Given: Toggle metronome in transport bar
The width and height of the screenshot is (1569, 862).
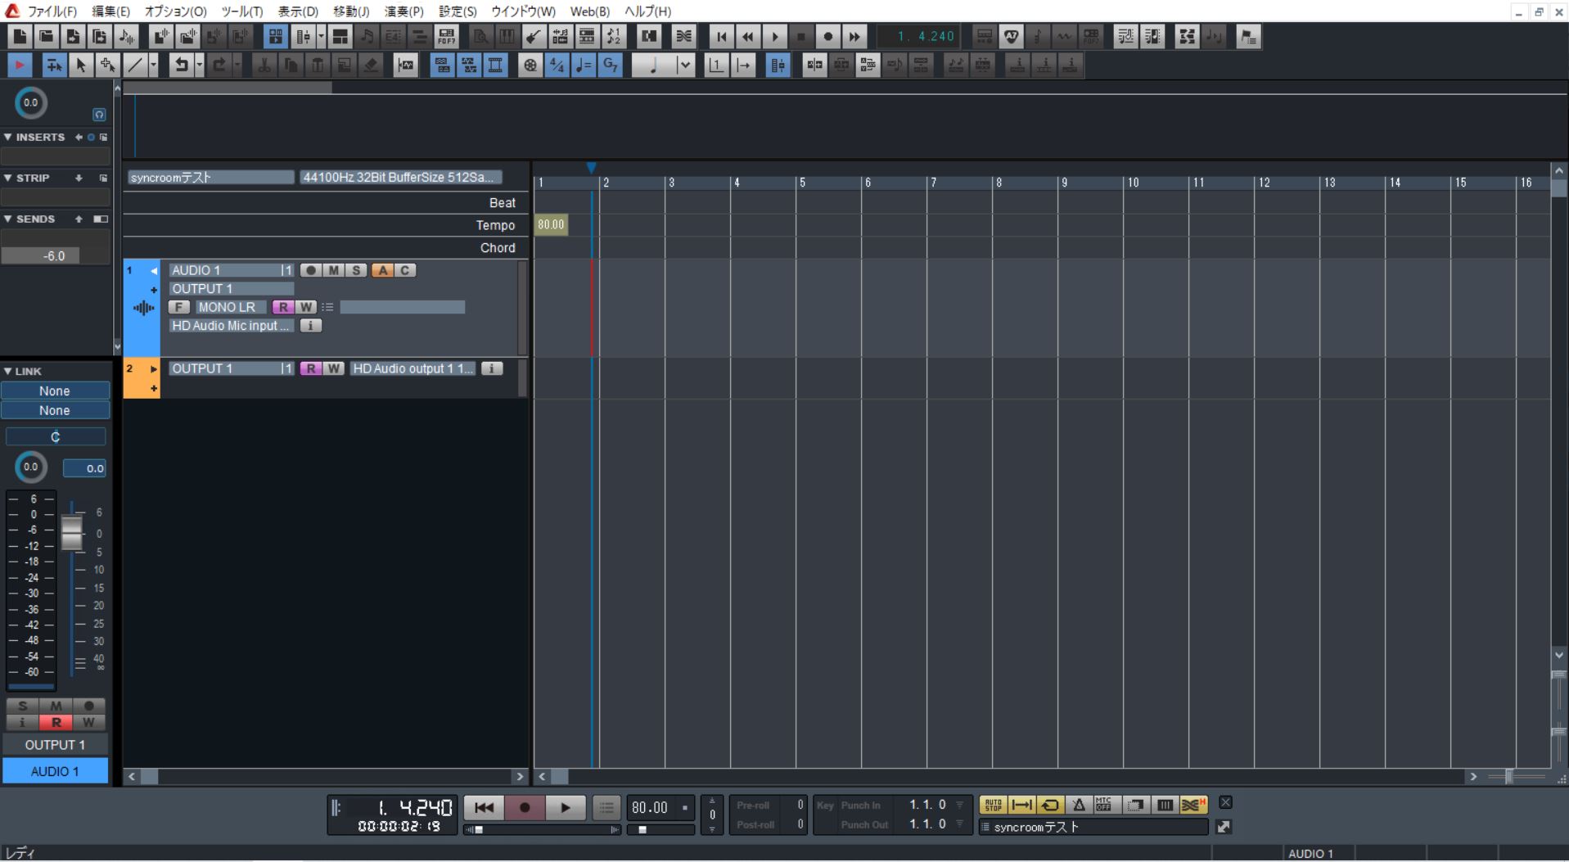Looking at the screenshot, I should [1079, 806].
